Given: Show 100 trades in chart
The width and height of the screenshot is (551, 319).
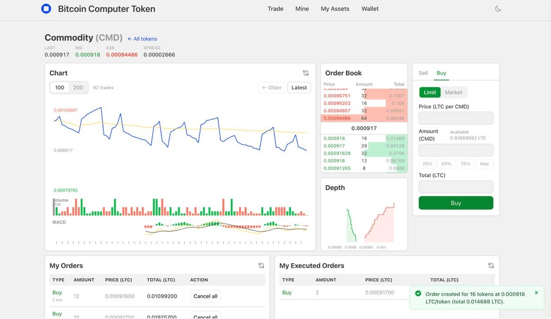Looking at the screenshot, I should pyautogui.click(x=59, y=88).
